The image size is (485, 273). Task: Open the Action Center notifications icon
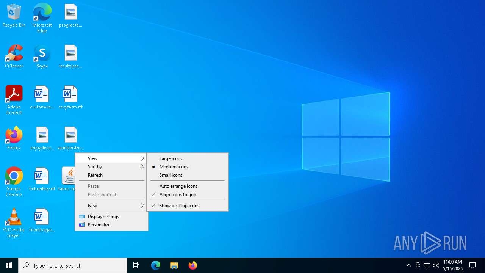click(472, 265)
